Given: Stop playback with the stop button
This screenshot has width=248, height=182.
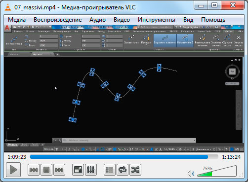Looking at the screenshot, I should pos(46,170).
